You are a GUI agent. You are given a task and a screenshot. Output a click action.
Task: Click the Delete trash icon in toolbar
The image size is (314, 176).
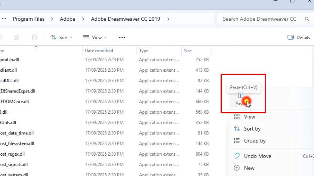35,37
